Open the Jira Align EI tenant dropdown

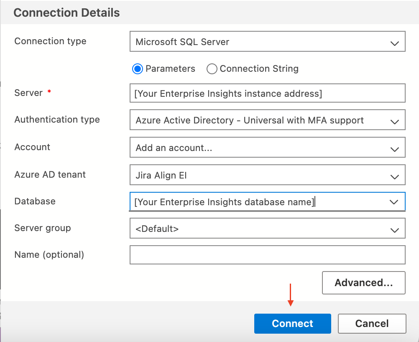[x=268, y=175]
